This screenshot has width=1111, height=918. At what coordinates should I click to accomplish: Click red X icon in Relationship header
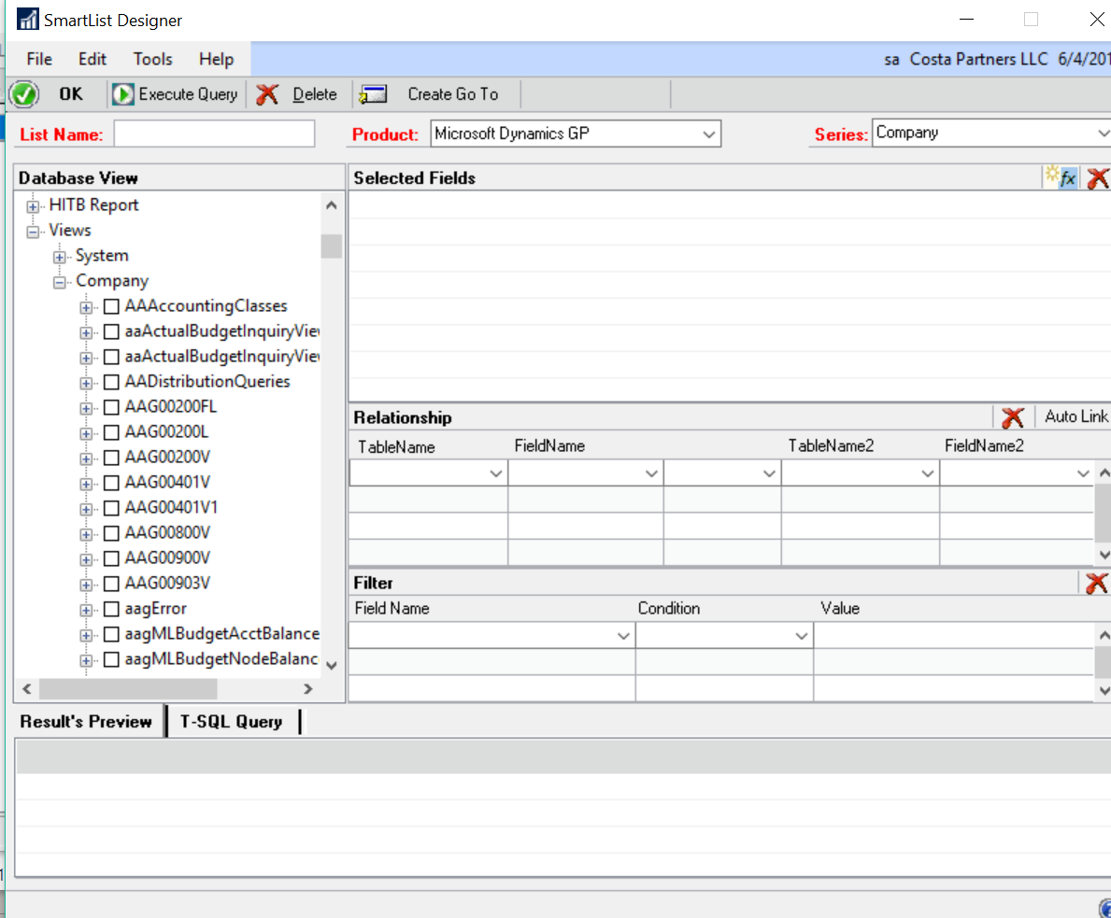click(x=1013, y=417)
